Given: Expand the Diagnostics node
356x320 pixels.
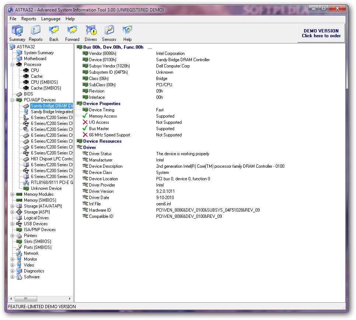Looking at the screenshot, I should [12, 271].
